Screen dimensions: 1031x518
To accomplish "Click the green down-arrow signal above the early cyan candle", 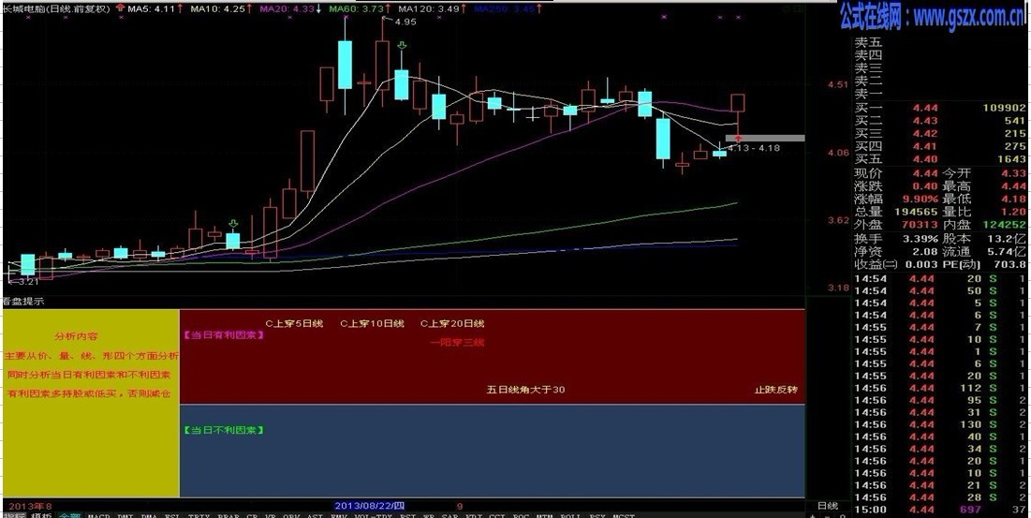I will click(x=233, y=224).
